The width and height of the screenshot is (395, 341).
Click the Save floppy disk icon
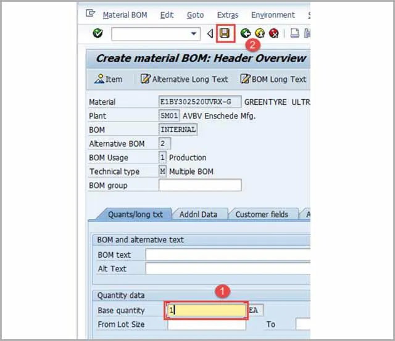point(225,33)
